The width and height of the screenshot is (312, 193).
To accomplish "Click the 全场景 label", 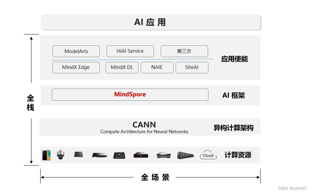I will tap(155, 177).
